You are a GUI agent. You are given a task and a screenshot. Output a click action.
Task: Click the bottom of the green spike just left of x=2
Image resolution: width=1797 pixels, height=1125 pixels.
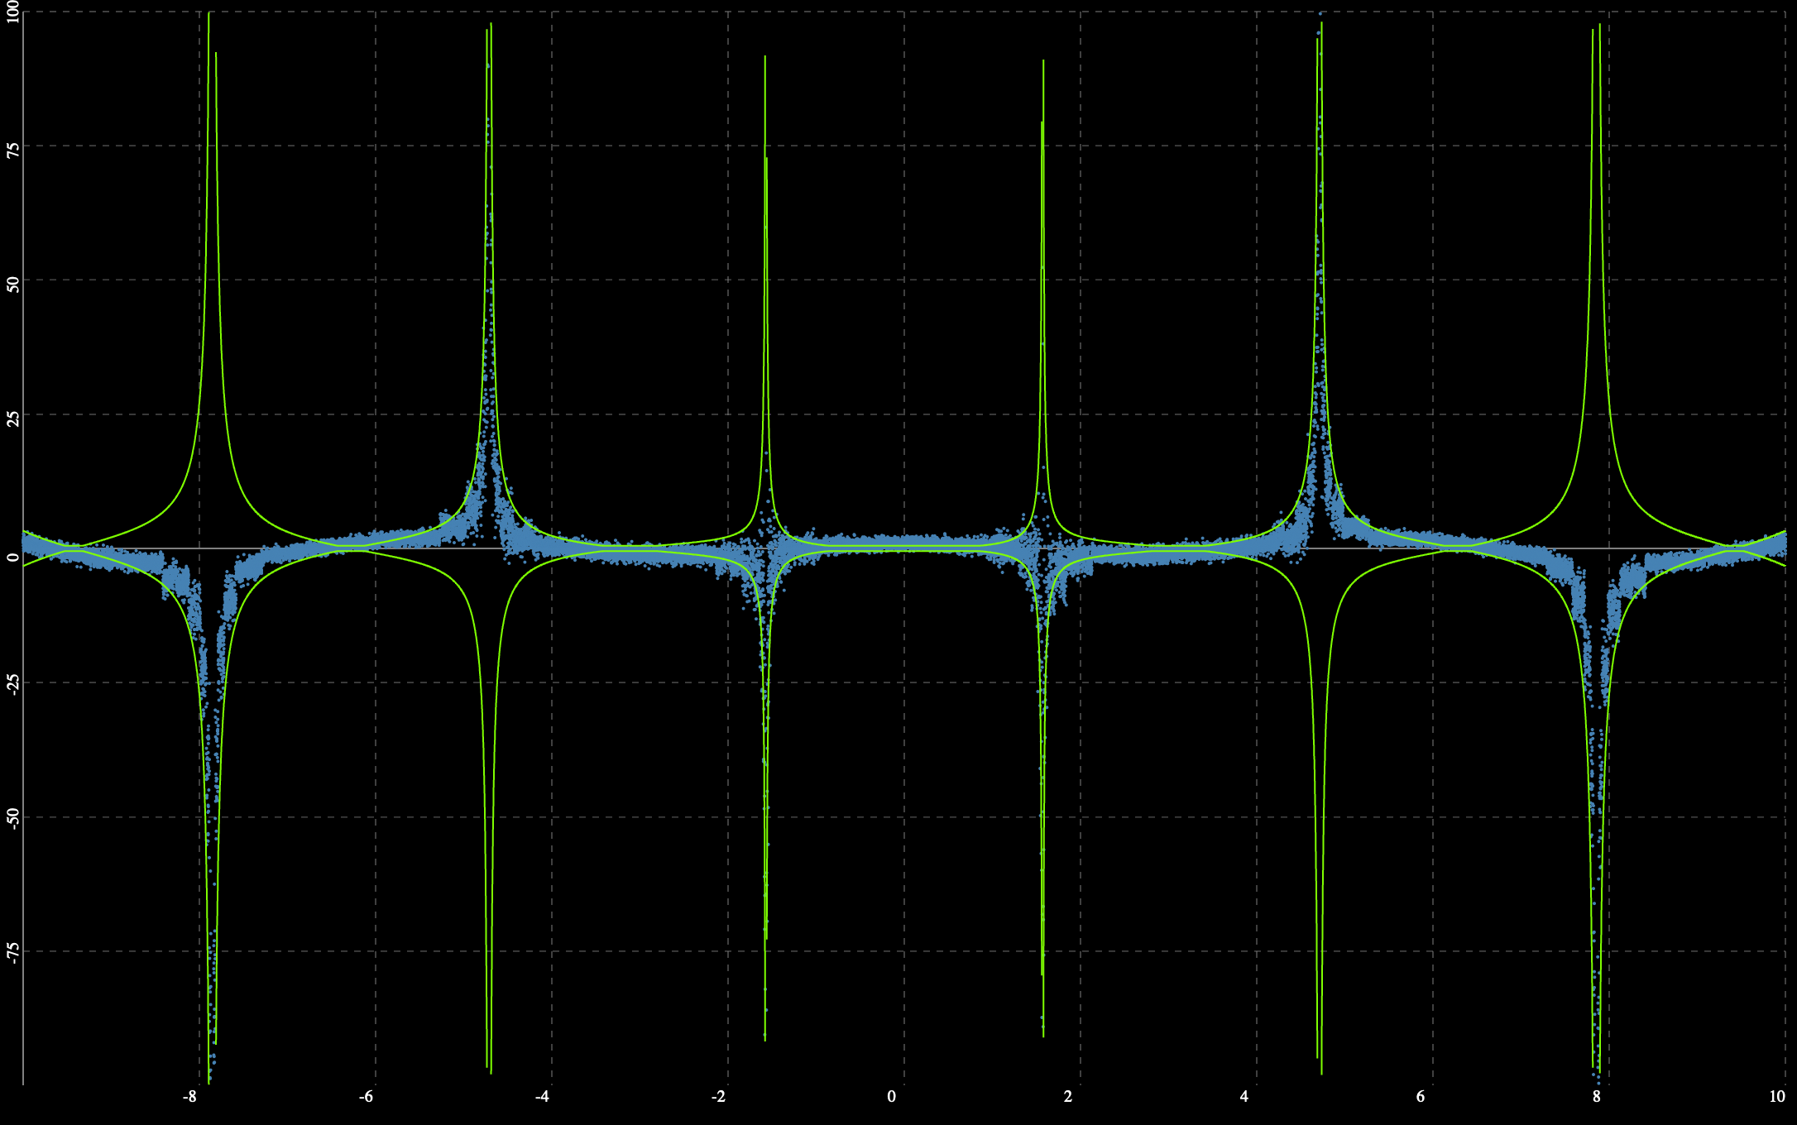pyautogui.click(x=1043, y=1036)
